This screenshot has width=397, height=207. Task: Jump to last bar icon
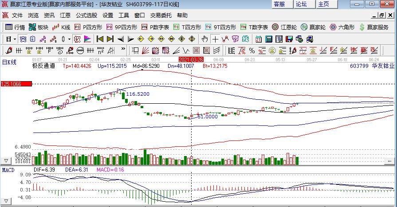coord(110,39)
